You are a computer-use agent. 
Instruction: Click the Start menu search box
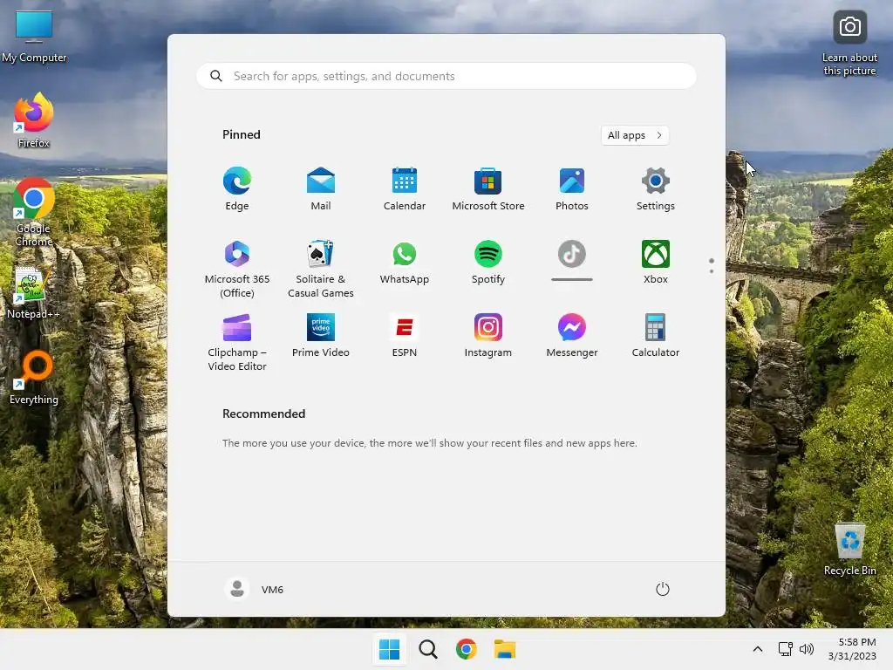(446, 76)
